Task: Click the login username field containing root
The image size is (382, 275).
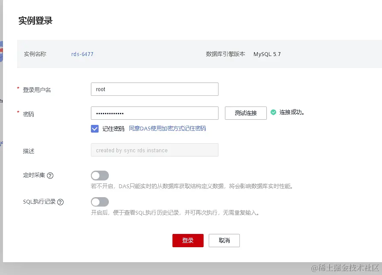Action: click(155, 89)
